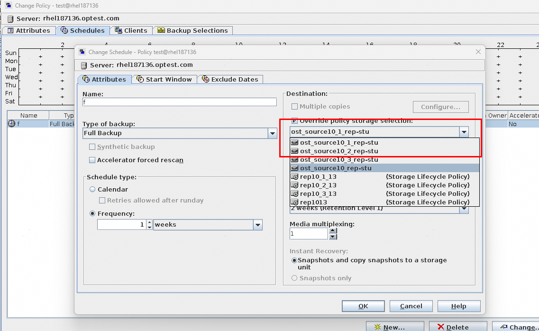Click the lifecycle policy icon beside rep10_1_13
Viewport: 539px width, 331px height.
(294, 177)
